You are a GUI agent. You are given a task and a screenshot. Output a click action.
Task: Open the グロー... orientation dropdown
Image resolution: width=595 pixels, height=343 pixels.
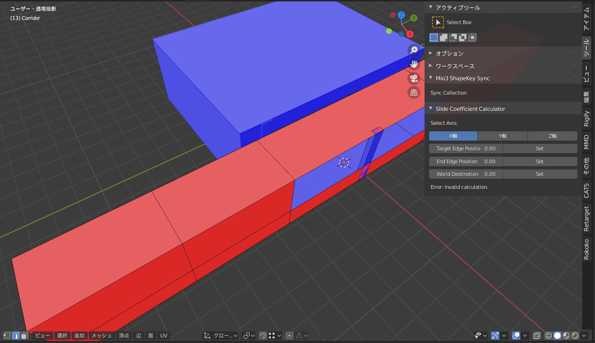click(x=221, y=336)
